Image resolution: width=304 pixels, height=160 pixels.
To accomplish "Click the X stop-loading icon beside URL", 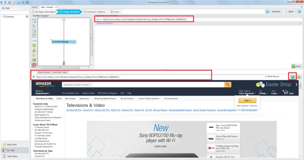I will click(x=34, y=77).
